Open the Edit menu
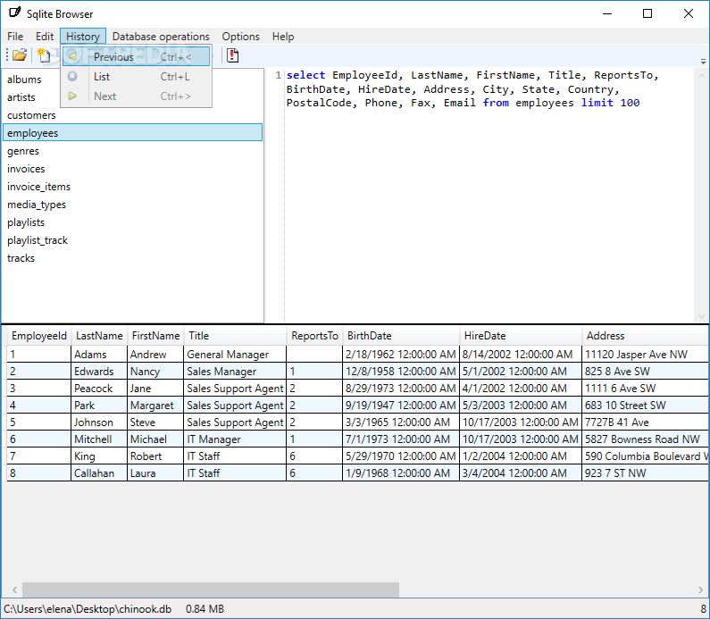This screenshot has width=710, height=619. (45, 37)
